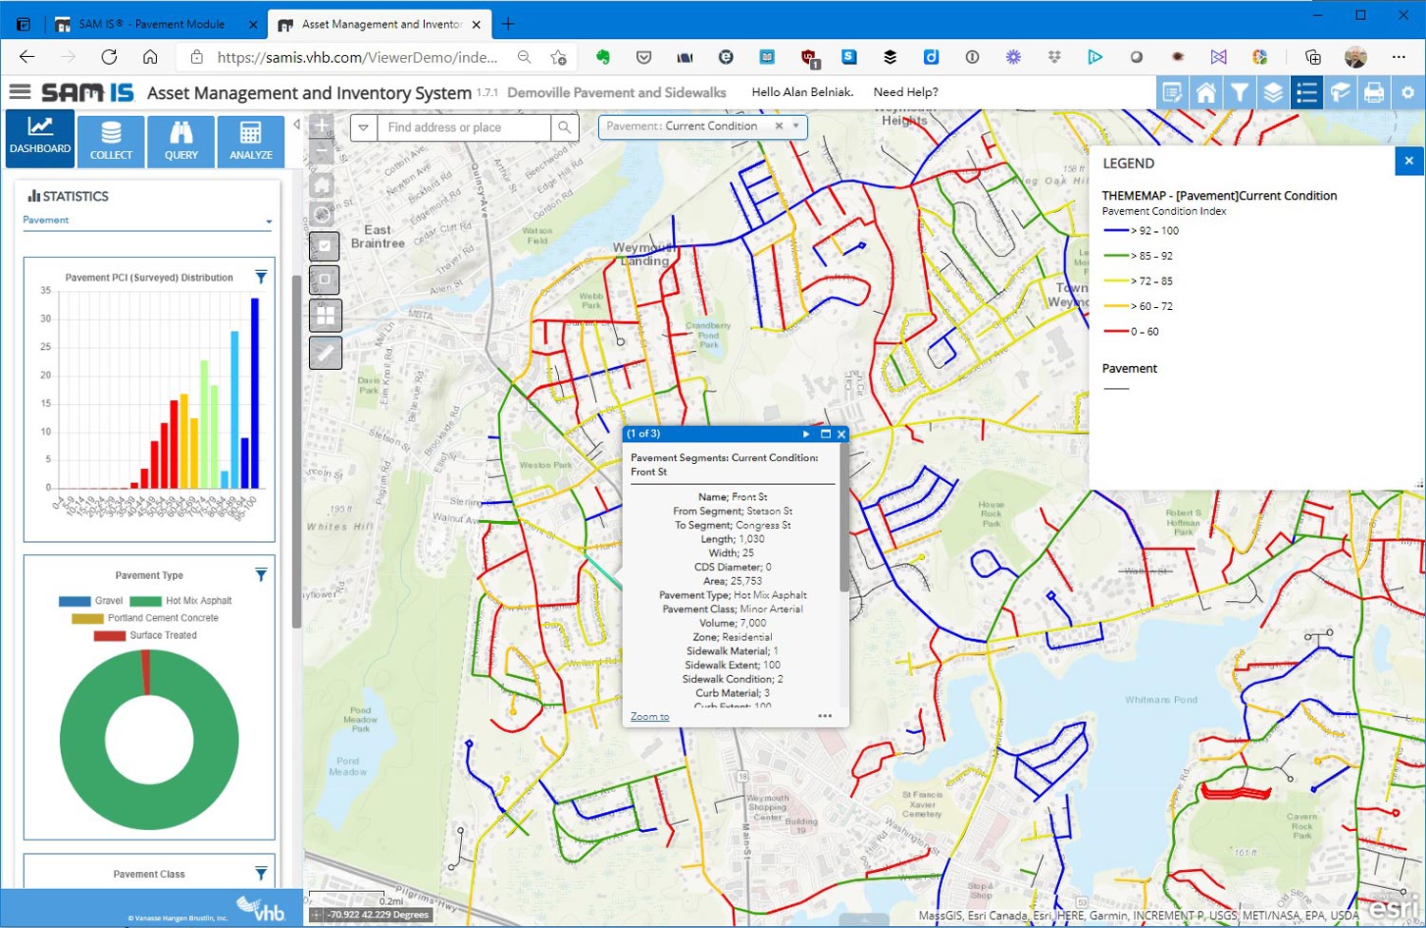Open the Layers panel from the top toolbar
This screenshot has width=1426, height=928.
[1273, 93]
